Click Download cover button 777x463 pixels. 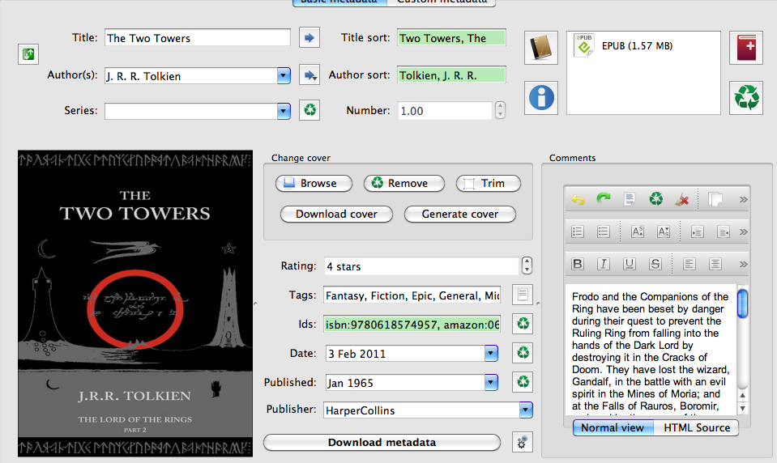click(336, 214)
